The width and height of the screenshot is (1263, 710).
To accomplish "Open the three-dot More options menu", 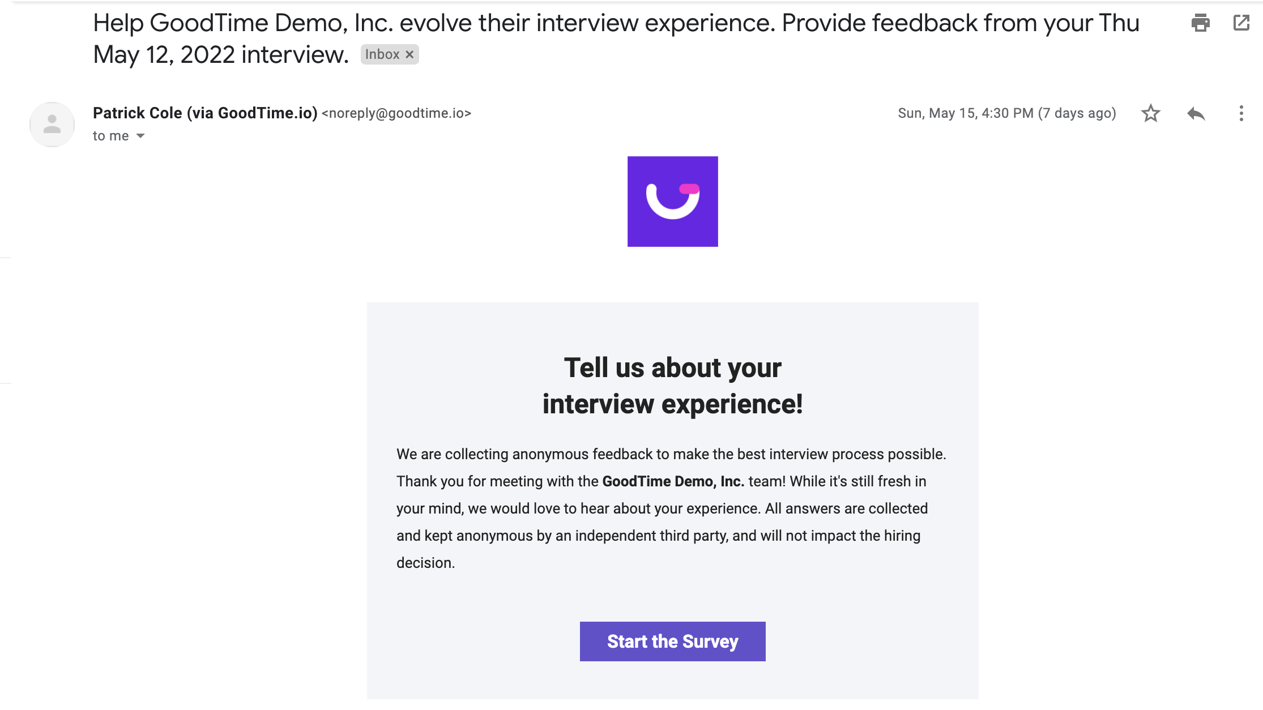I will point(1241,113).
